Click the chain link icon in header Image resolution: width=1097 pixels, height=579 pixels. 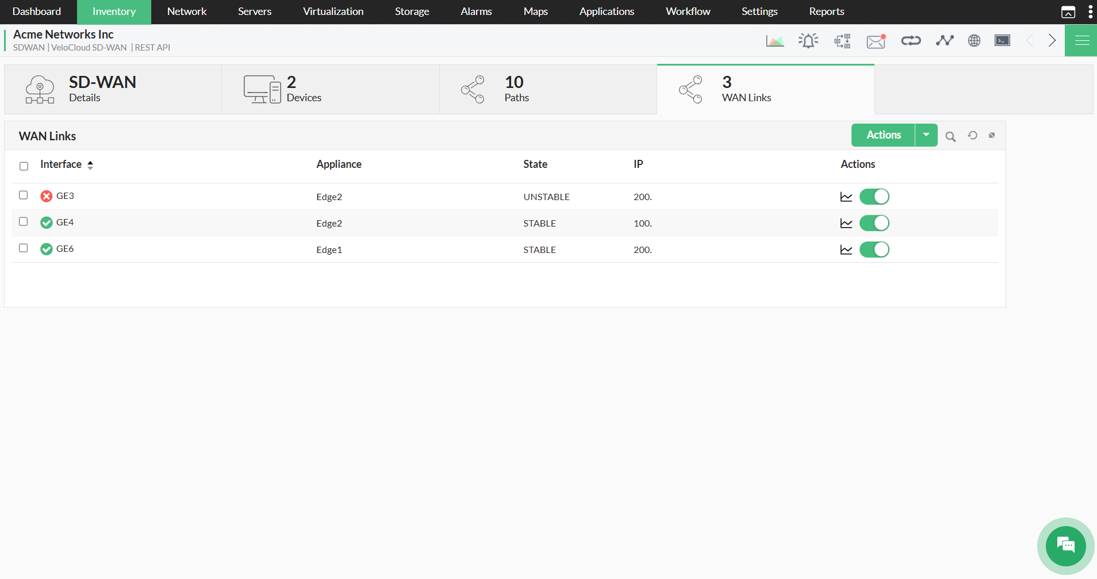point(911,40)
